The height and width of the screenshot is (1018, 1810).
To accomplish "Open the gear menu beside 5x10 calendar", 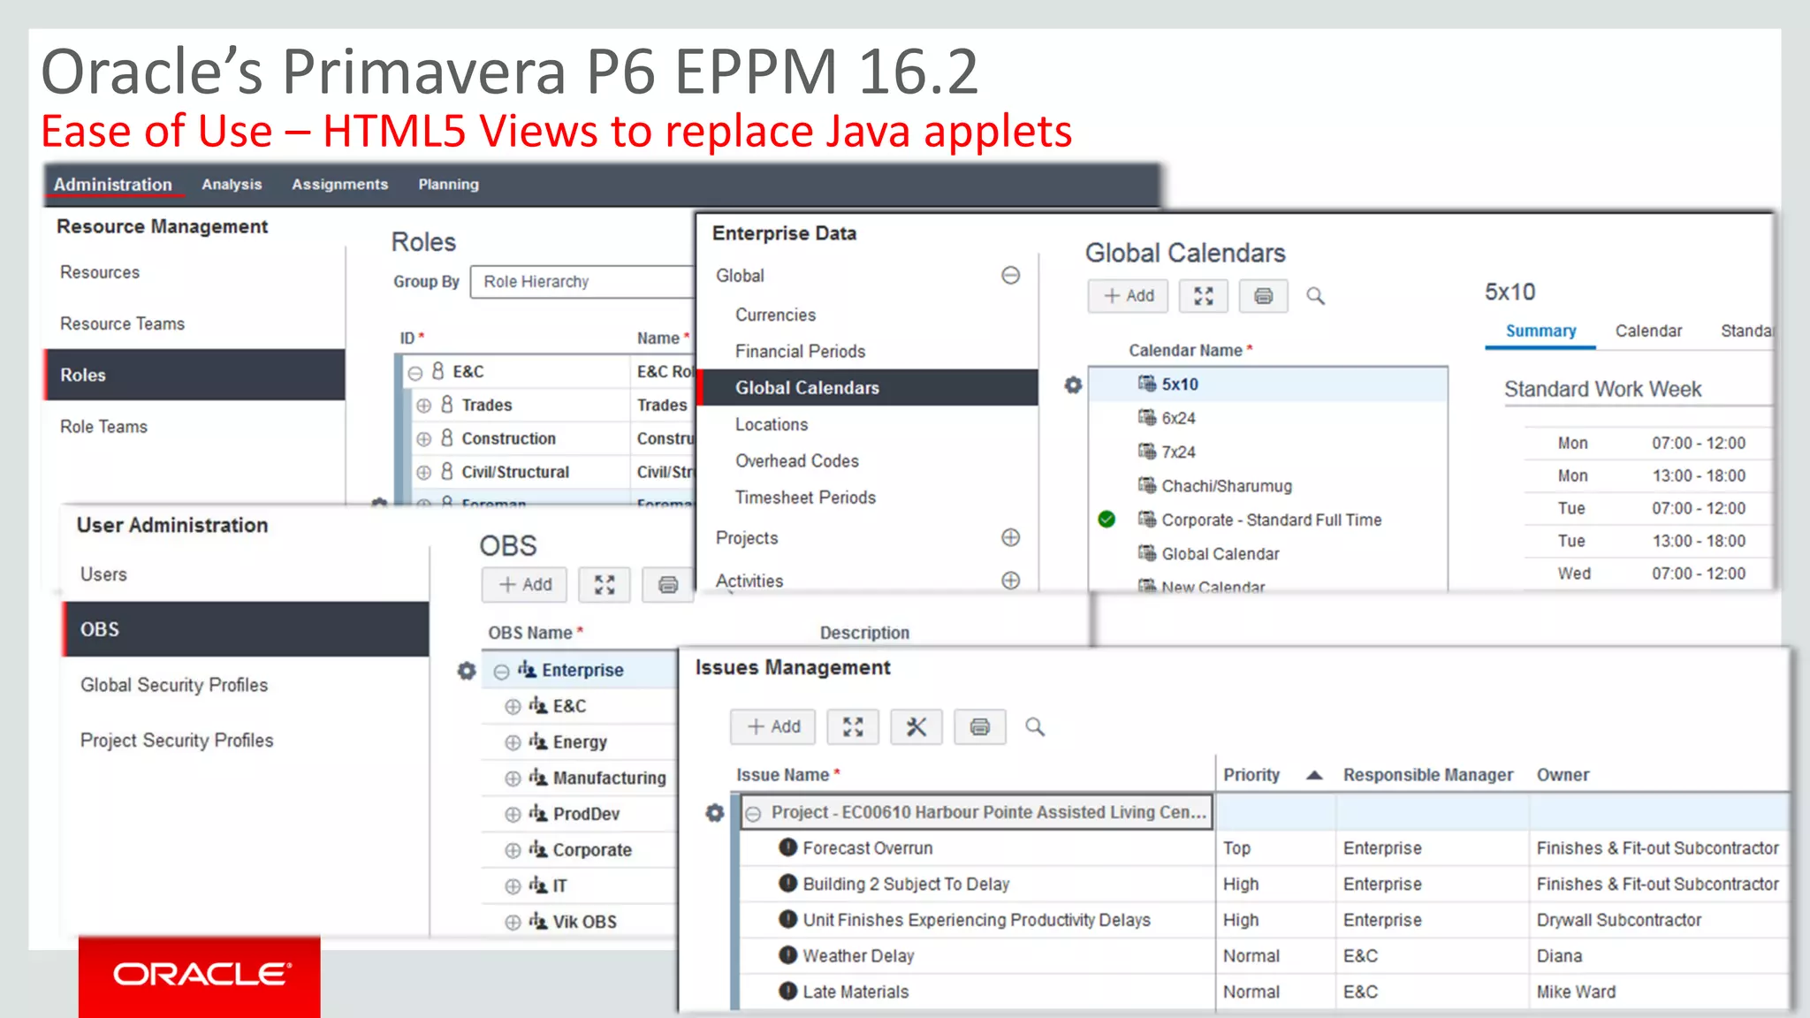I will 1073,385.
